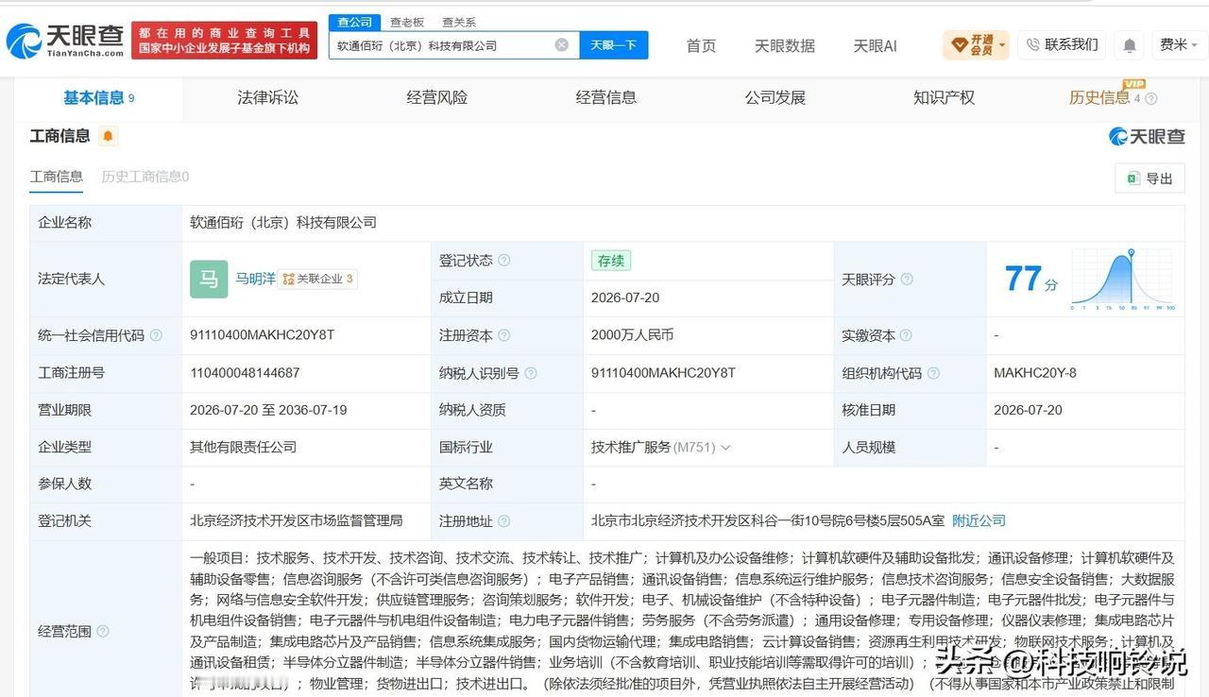Open the 首页 navigation link
1209x697 pixels.
701,45
